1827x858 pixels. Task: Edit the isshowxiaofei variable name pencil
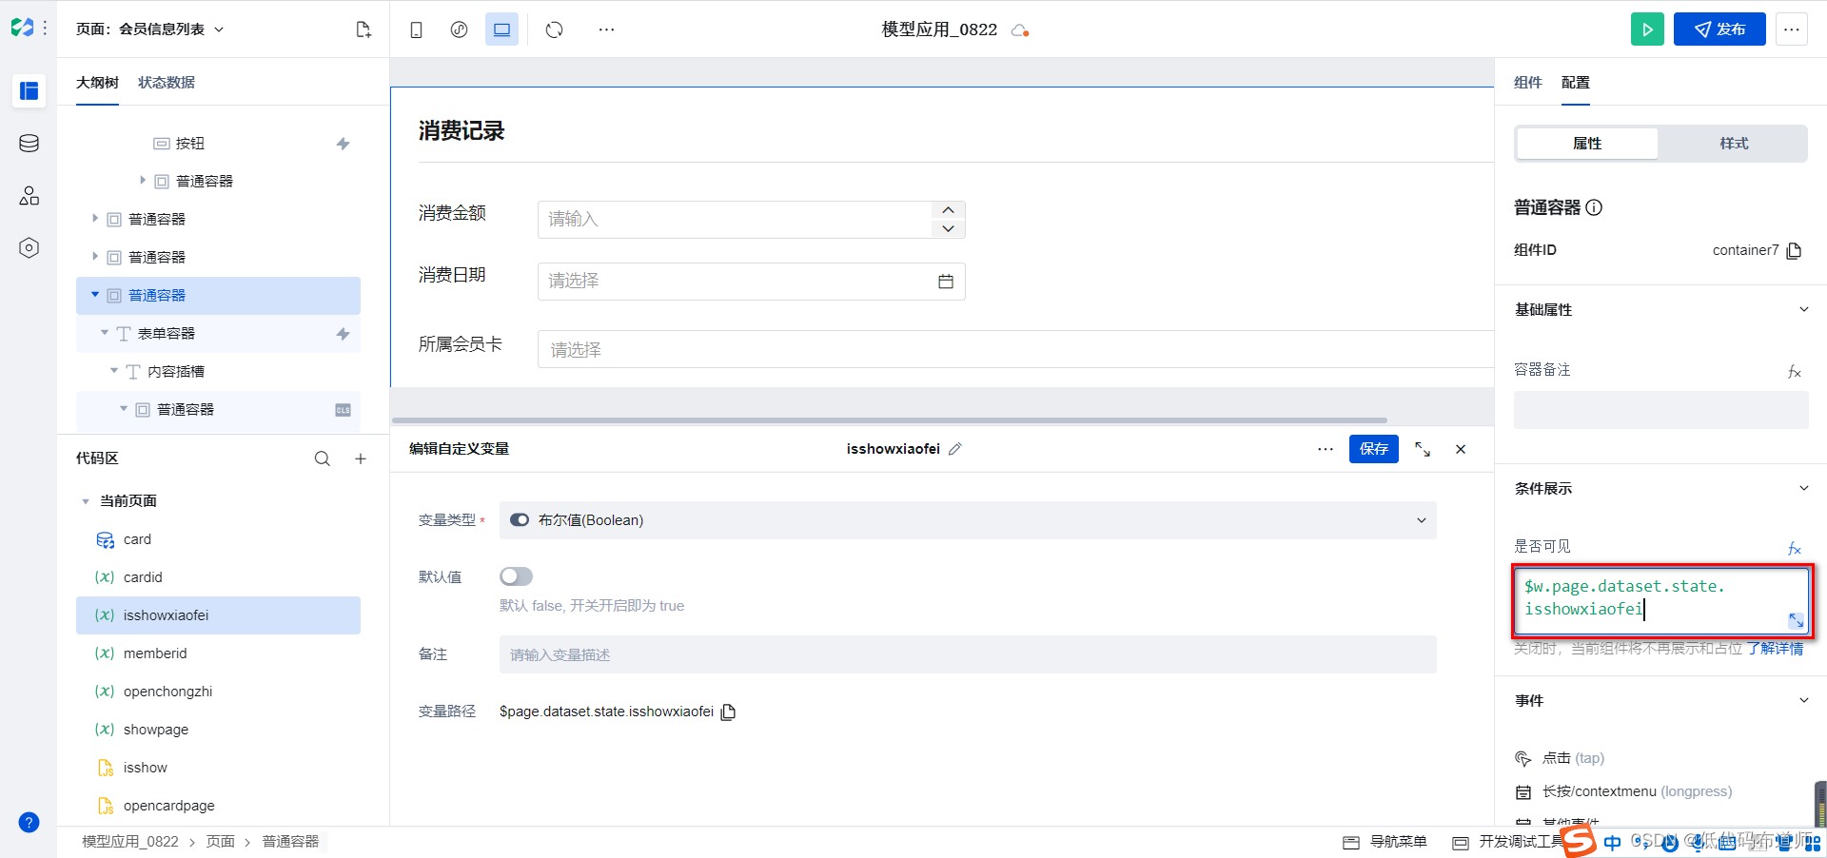[955, 449]
